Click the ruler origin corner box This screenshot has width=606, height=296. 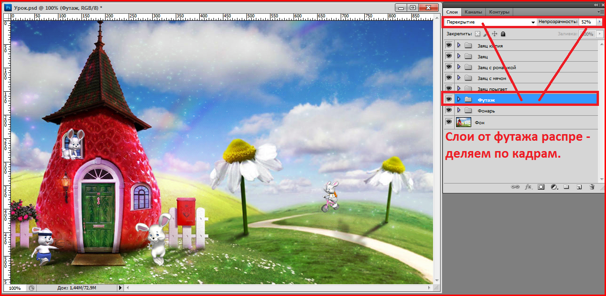[x=7, y=16]
